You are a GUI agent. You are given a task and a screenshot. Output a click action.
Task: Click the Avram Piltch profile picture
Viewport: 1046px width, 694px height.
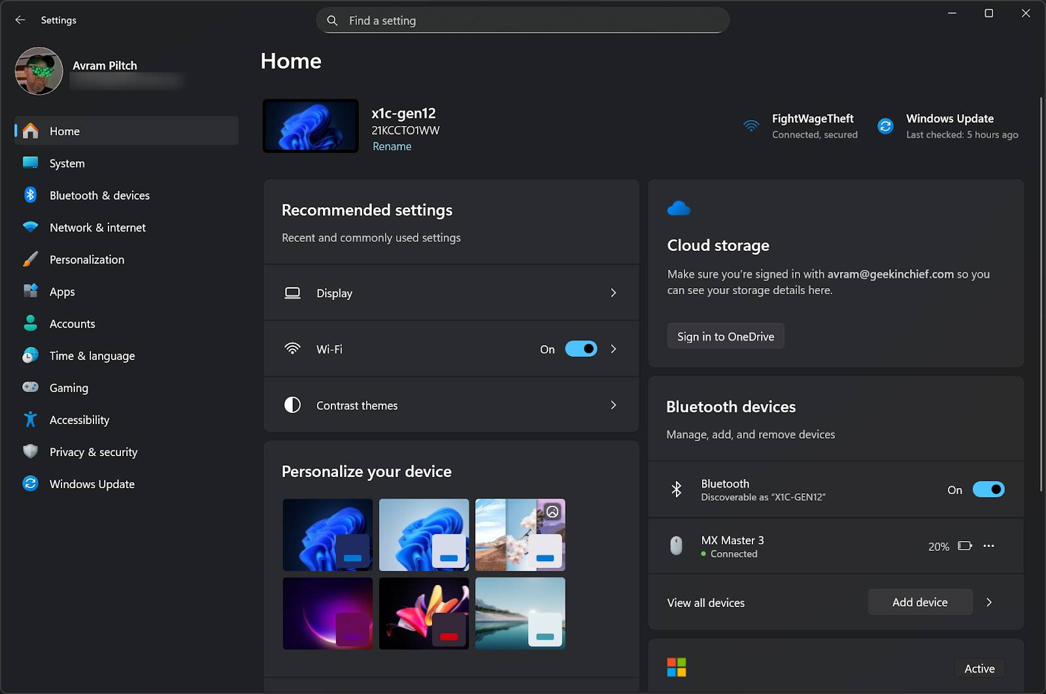click(x=39, y=71)
